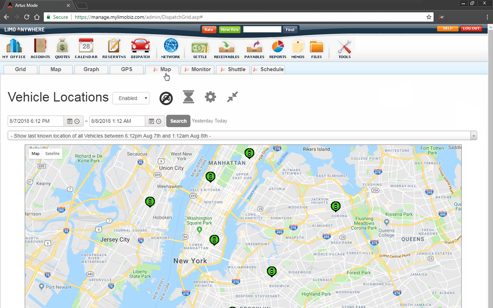The height and width of the screenshot is (308, 493).
Task: Focus the Find search field
Action: coord(262,29)
